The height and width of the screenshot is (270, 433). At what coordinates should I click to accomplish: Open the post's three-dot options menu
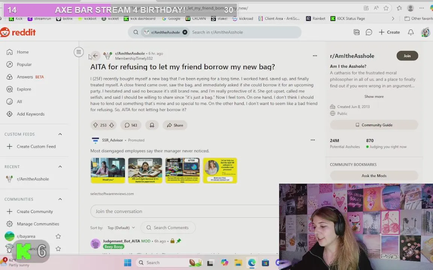click(315, 55)
